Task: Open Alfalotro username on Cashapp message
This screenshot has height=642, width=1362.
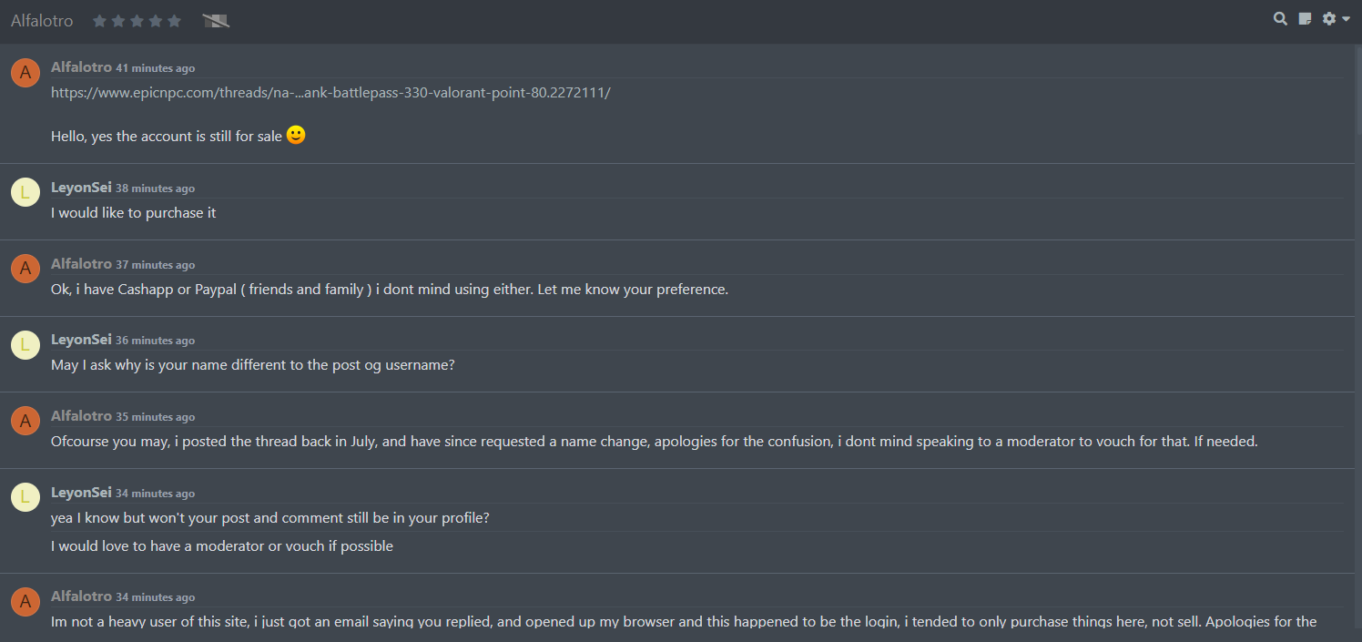Action: [81, 263]
